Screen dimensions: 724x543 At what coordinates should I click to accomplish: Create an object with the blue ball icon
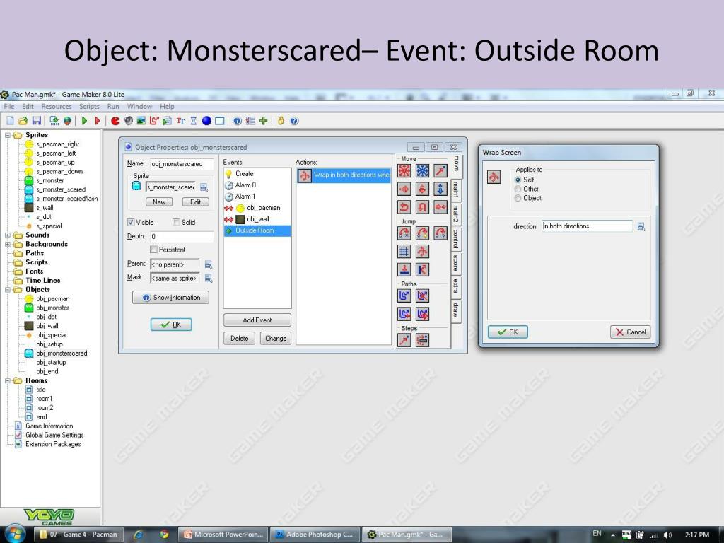pos(206,121)
